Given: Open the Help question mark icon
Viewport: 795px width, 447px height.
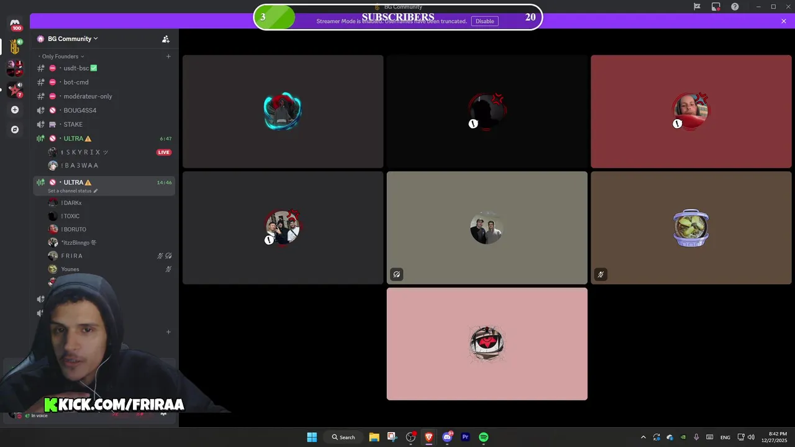Looking at the screenshot, I should 735,7.
